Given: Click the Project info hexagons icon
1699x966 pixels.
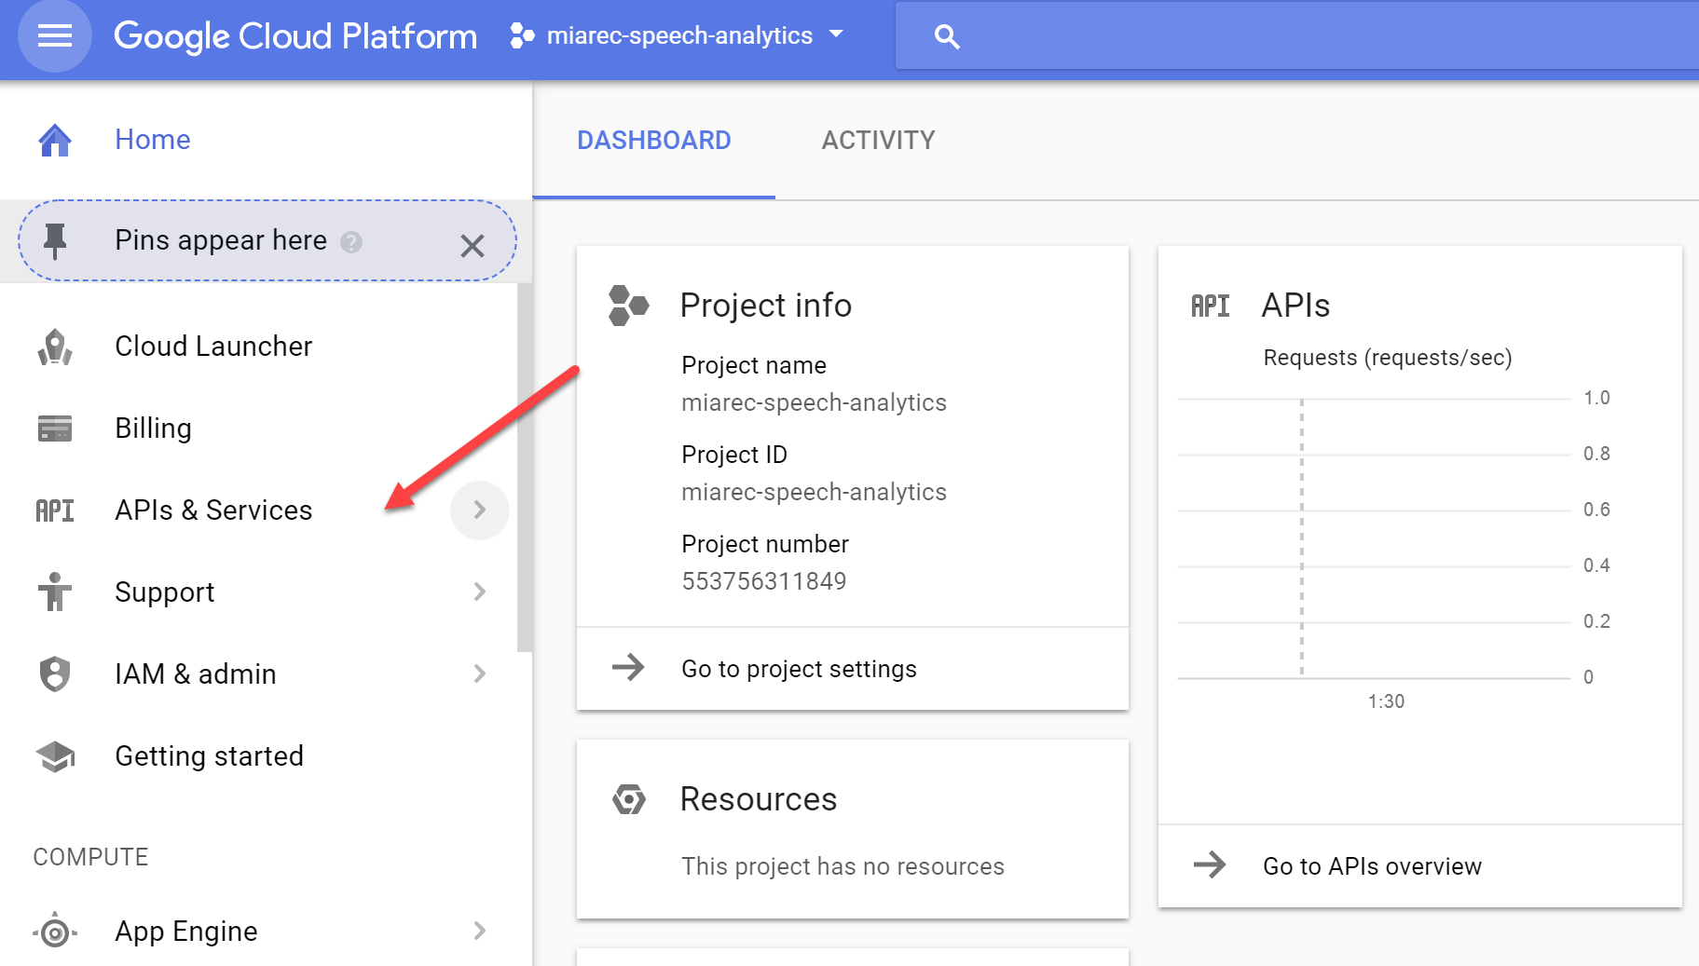Looking at the screenshot, I should pyautogui.click(x=628, y=306).
